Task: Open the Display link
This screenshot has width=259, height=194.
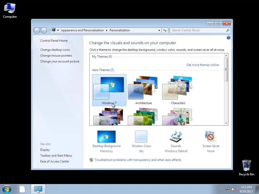Action: click(45, 150)
